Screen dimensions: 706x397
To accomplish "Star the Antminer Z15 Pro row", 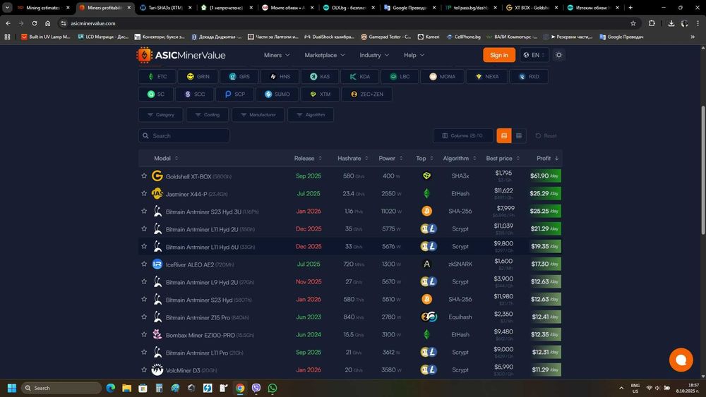I will [x=144, y=317].
